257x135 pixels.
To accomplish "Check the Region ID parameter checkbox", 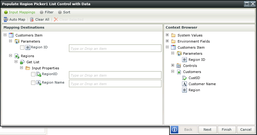I will point(22,47).
